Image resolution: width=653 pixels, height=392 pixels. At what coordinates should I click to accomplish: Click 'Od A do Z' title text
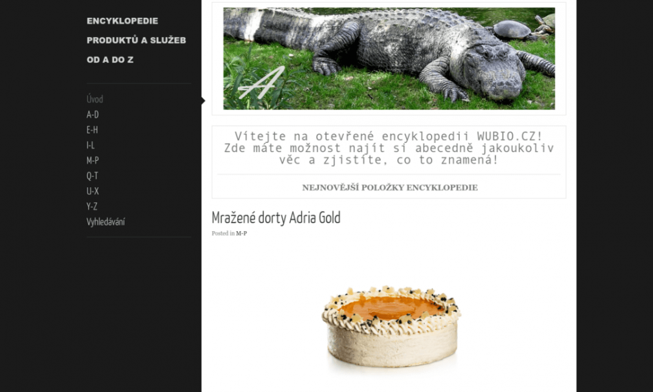coord(110,60)
